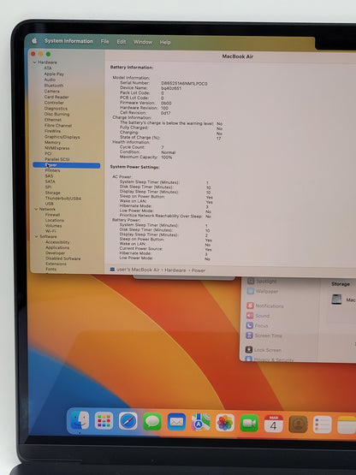Click Power in the path bar
This screenshot has height=475, width=356.
[199, 270]
